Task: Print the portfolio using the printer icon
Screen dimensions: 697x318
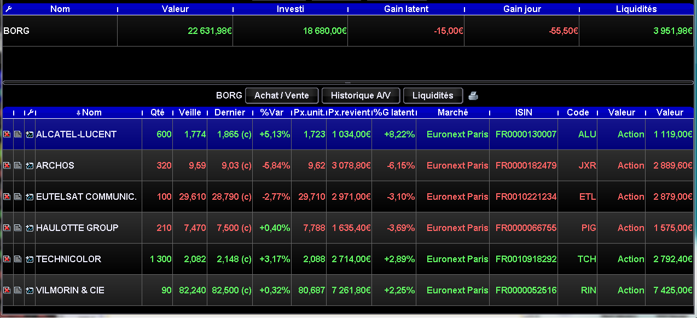Action: [473, 96]
